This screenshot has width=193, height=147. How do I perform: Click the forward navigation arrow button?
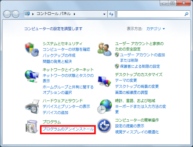pyautogui.click(x=16, y=14)
